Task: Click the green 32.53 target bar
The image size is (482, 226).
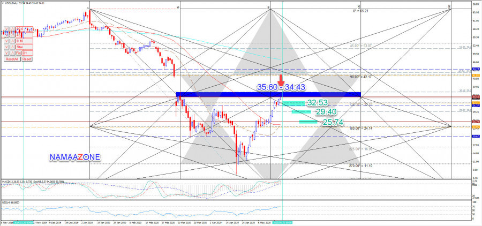Action: [x=292, y=103]
